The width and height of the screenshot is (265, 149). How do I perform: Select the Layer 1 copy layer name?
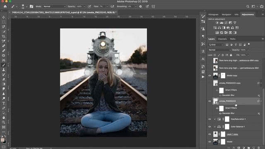[232, 134]
